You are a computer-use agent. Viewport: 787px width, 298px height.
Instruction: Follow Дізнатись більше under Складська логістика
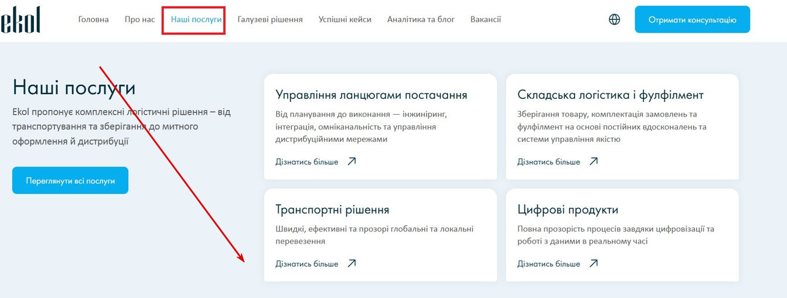tap(548, 162)
